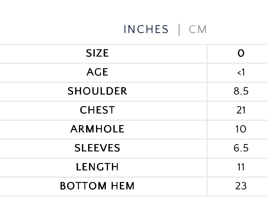Click the ARMHOLE row label
This screenshot has height=223, width=267.
pos(97,129)
